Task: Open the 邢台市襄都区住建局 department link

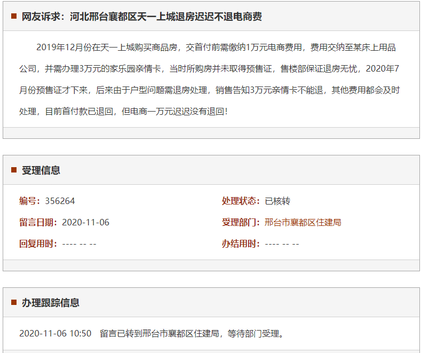Action: pos(303,222)
